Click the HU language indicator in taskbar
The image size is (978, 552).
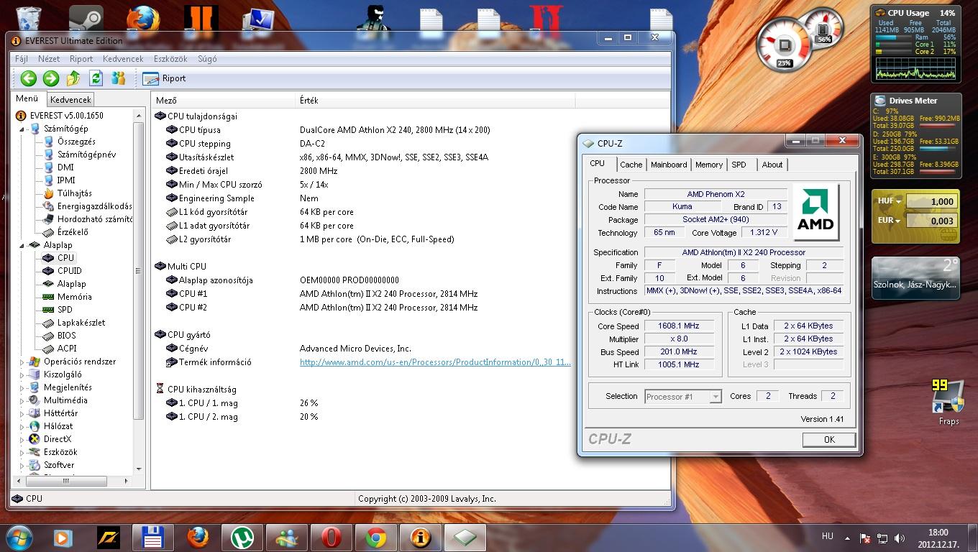(828, 536)
